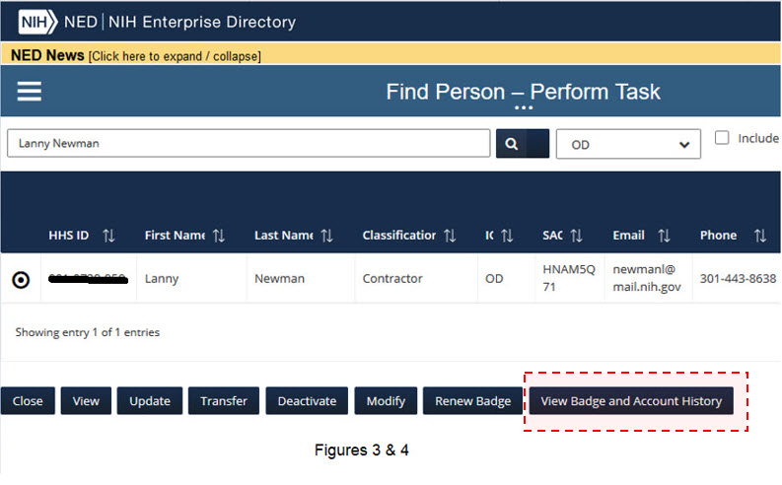Sort by Last Name column arrows

pyautogui.click(x=327, y=236)
